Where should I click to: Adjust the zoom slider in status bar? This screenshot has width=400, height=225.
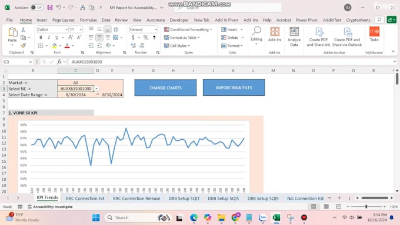366,207
